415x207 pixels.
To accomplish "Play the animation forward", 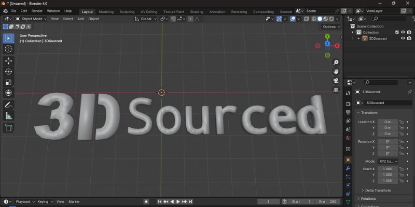I will point(178,201).
